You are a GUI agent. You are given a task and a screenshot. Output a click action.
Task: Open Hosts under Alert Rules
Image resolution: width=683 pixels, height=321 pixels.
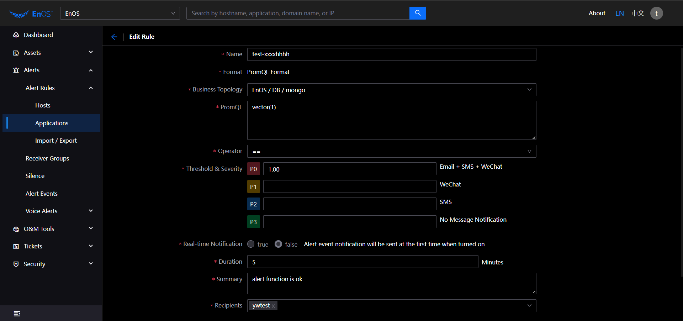pyautogui.click(x=43, y=105)
